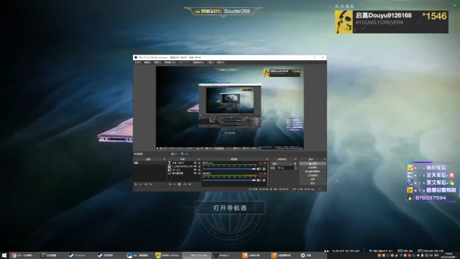Adjust the transition duration stepper
460x259 pixels.
(296, 167)
